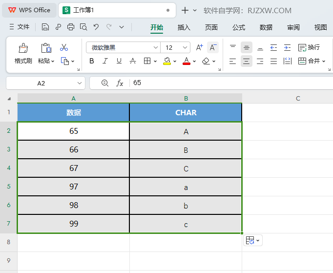Click the Copy icon
Screen dimensions: 333x273
click(65, 61)
